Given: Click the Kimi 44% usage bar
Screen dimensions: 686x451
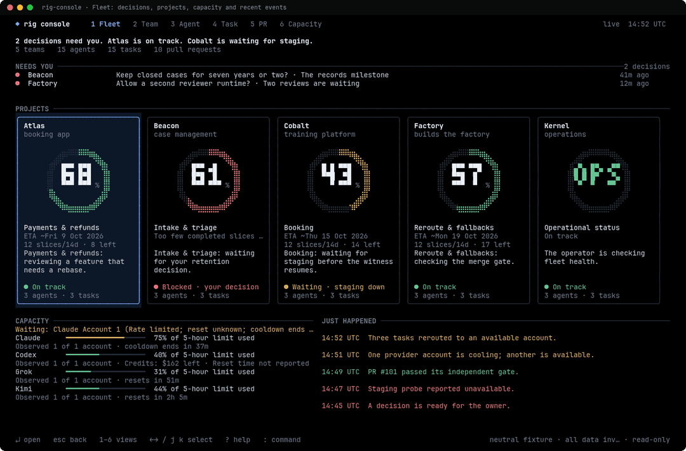Looking at the screenshot, I should (x=105, y=388).
